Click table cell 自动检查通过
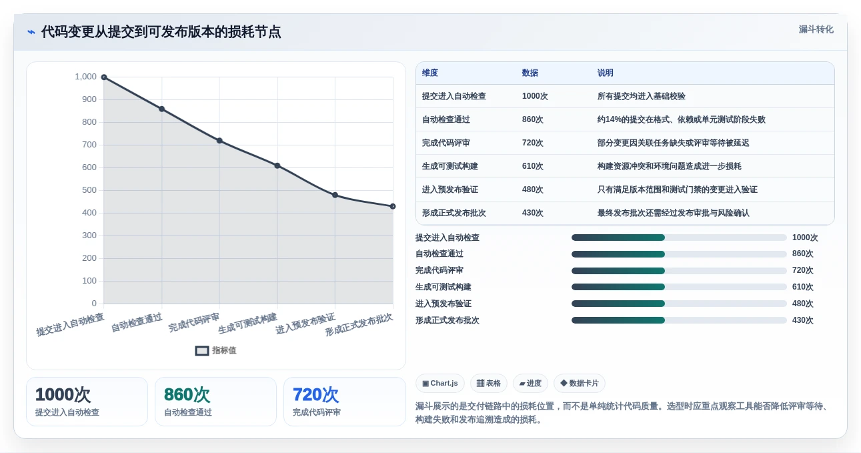The image size is (861, 453). click(446, 119)
